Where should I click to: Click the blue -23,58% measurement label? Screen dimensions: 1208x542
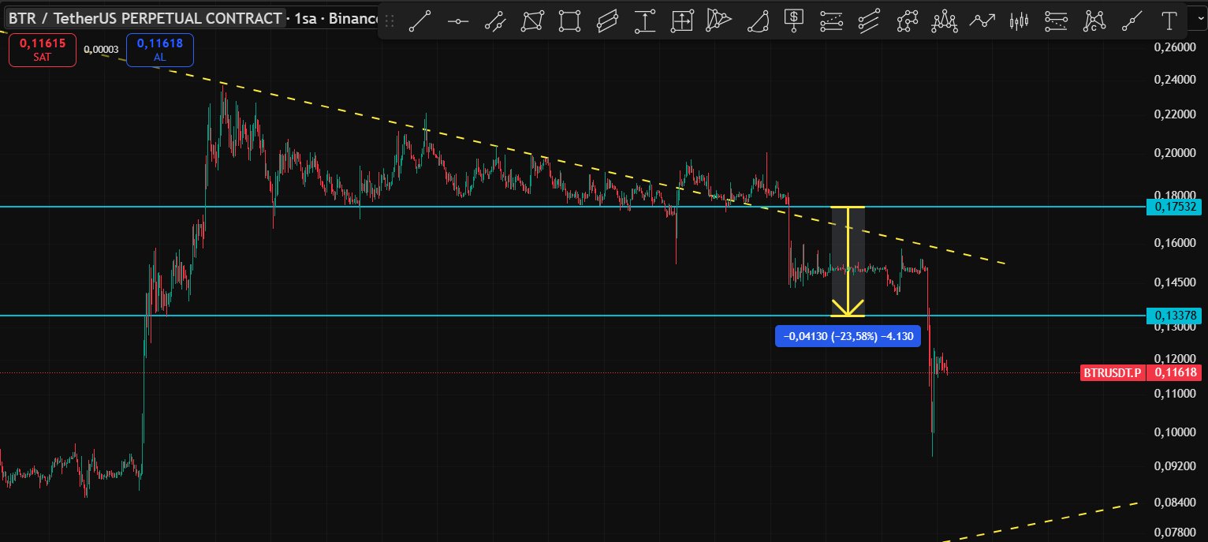[x=848, y=337]
